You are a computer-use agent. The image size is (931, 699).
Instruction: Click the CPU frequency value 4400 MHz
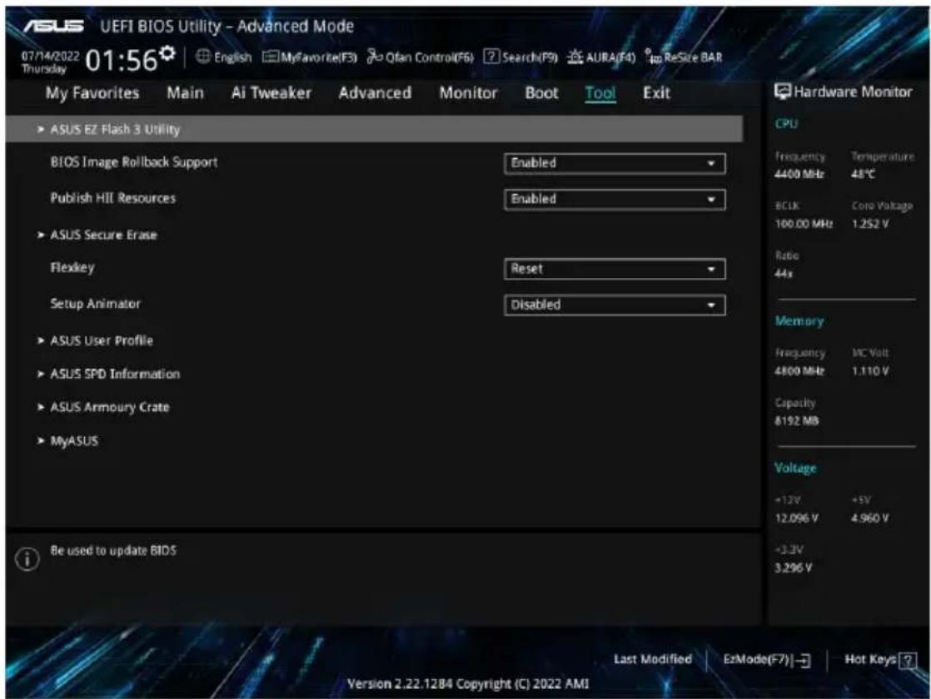799,175
